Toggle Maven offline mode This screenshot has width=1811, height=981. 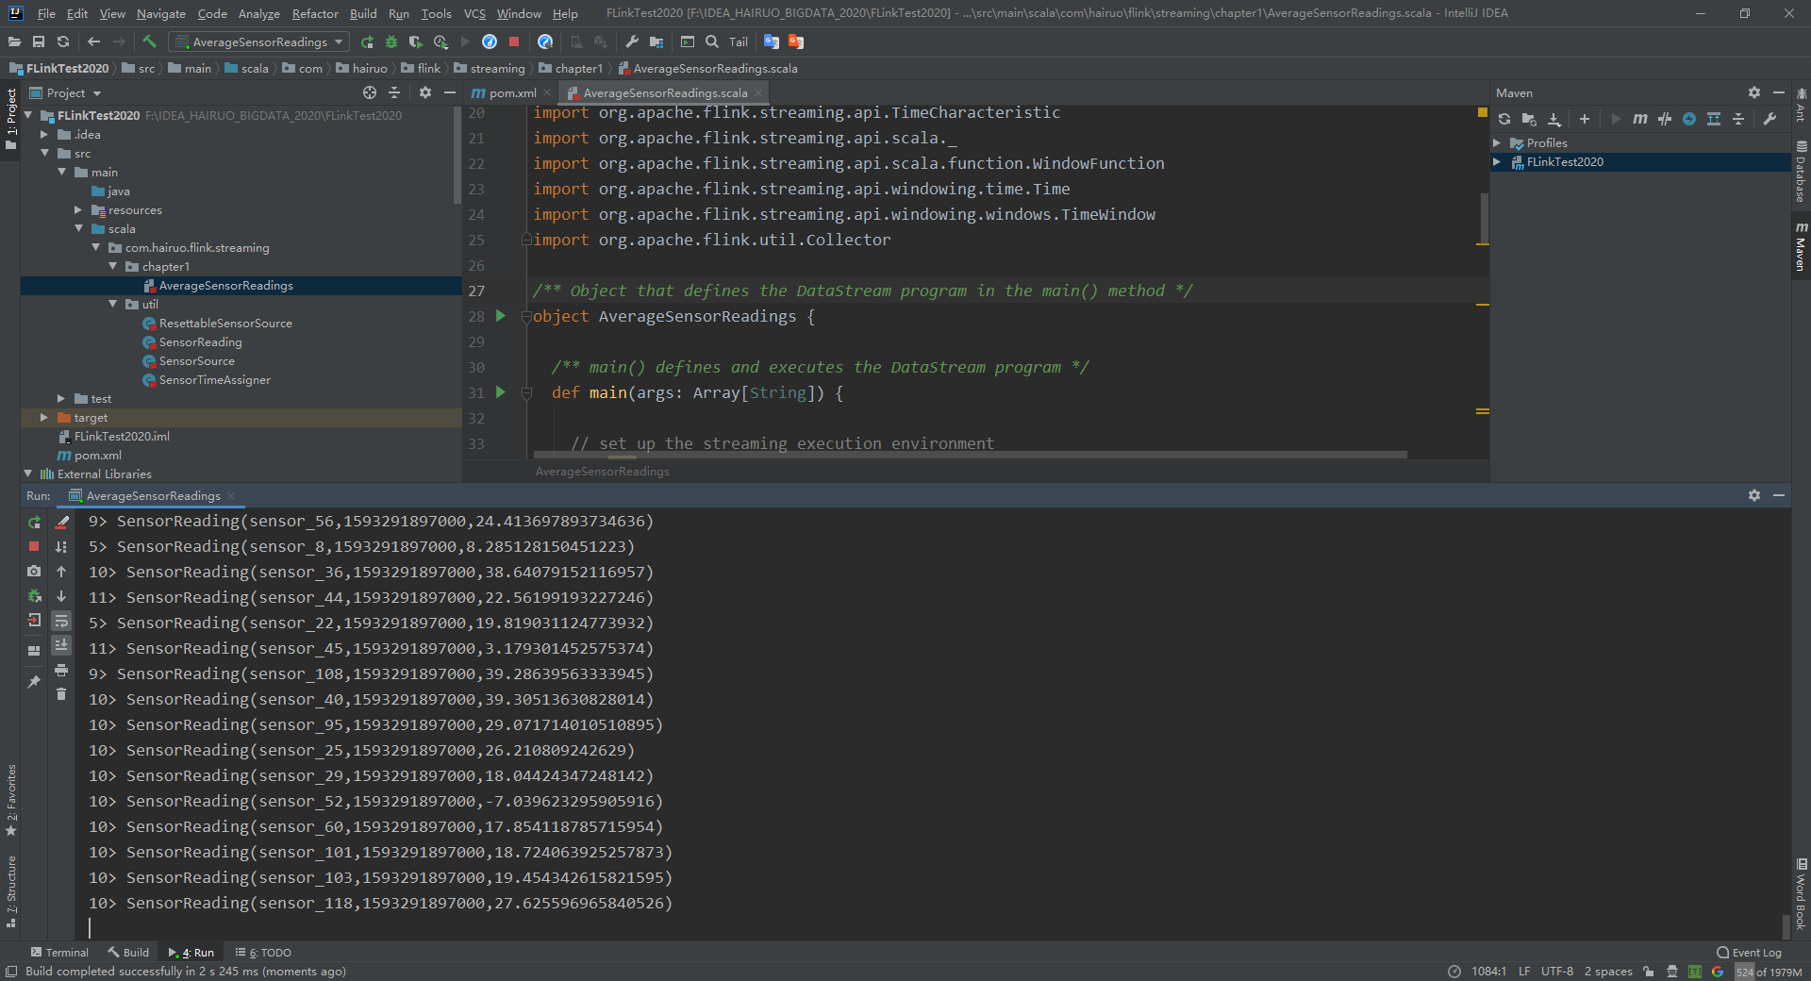point(1665,119)
